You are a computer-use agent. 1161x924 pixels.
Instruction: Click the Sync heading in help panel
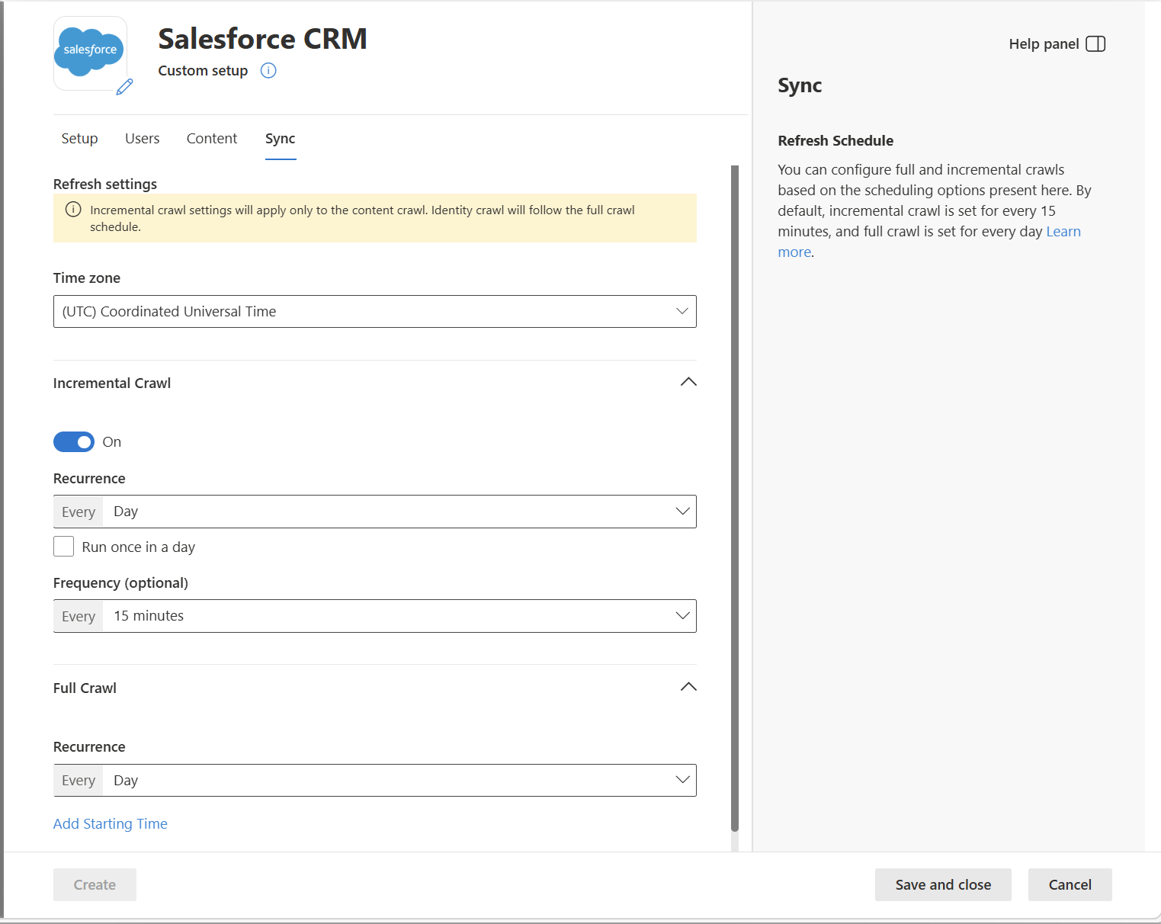(x=800, y=85)
